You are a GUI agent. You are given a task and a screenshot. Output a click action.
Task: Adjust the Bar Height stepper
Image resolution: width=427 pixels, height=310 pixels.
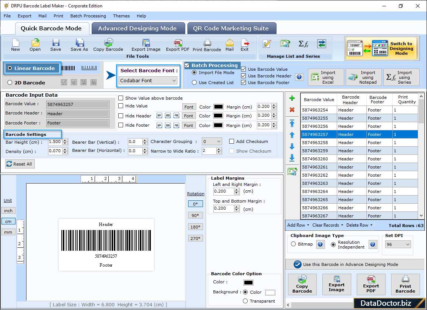(65, 142)
